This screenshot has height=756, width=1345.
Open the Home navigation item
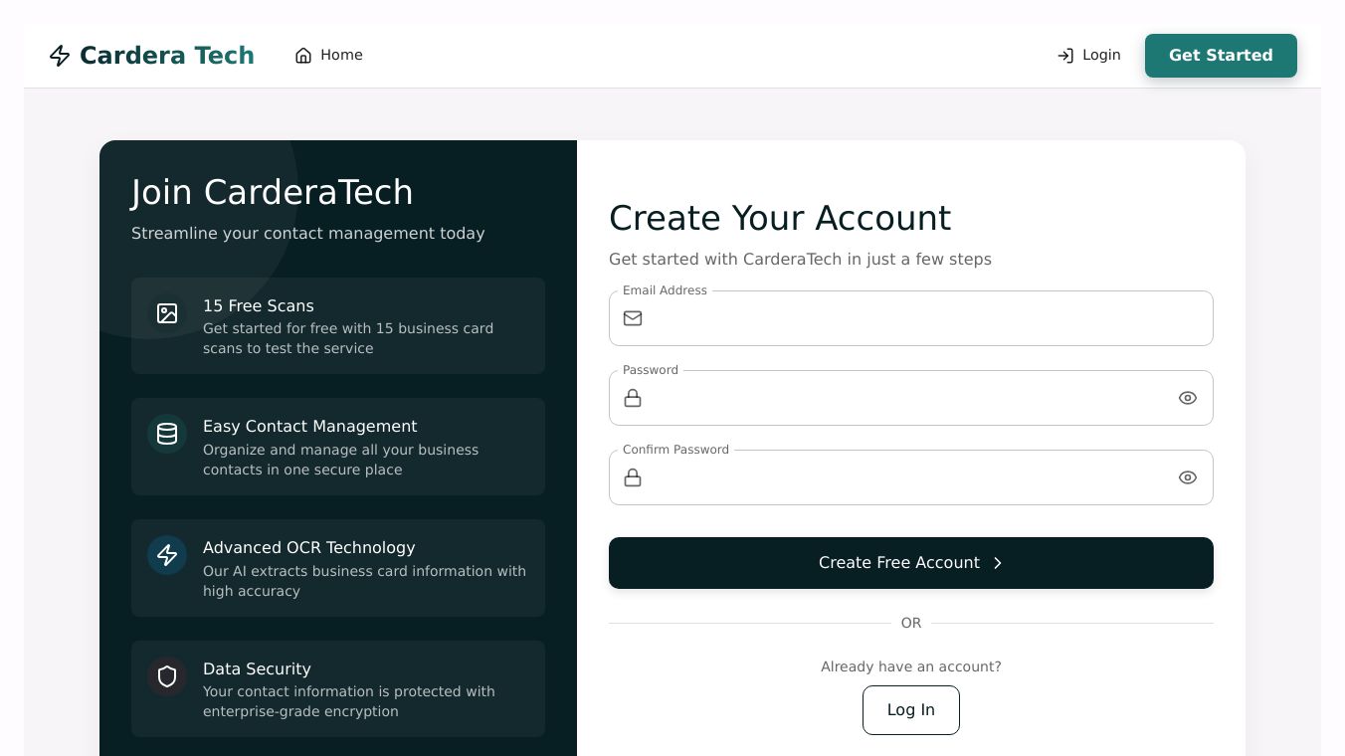click(329, 56)
